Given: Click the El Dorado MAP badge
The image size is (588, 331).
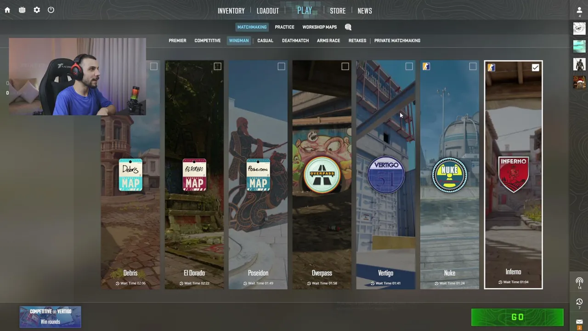Looking at the screenshot, I should coord(194,175).
